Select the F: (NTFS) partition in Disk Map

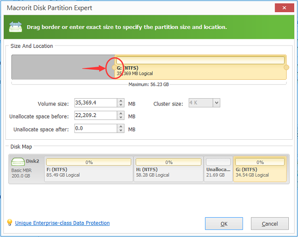[89, 169]
